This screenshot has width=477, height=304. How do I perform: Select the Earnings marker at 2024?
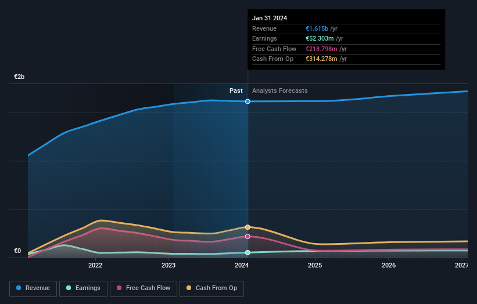pyautogui.click(x=248, y=252)
